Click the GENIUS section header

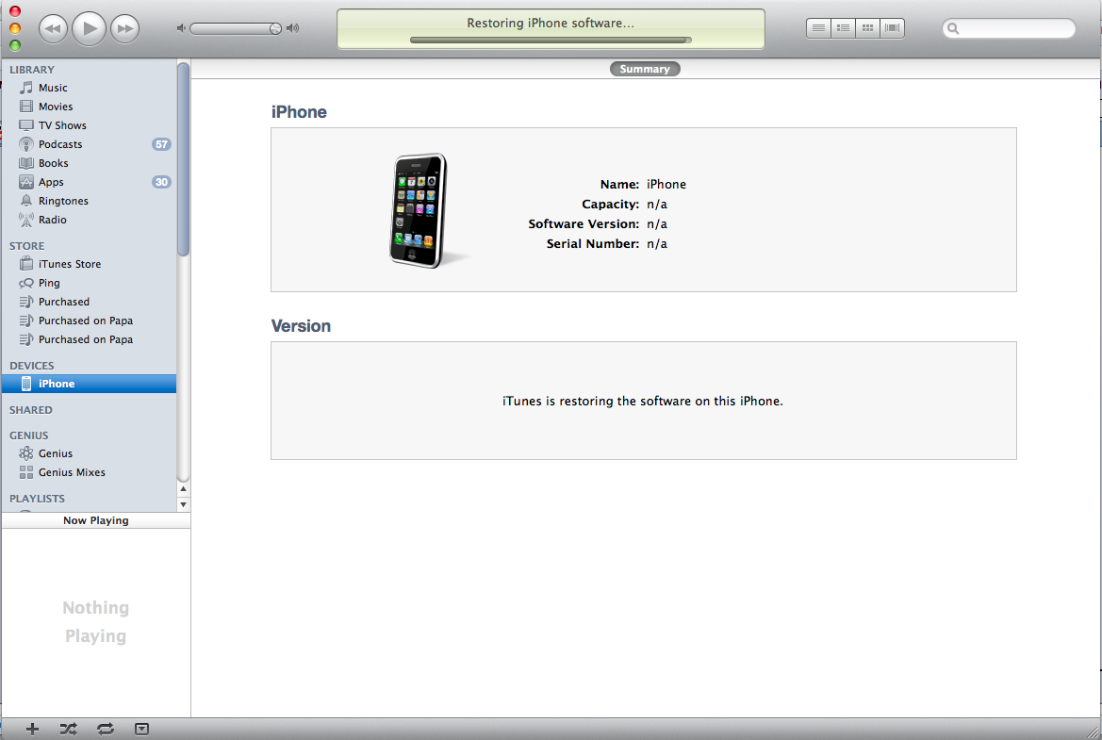coord(29,436)
